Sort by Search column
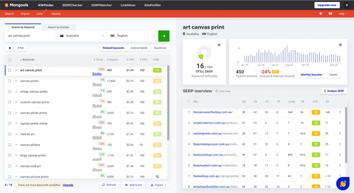This screenshot has height=193, width=354. 112,60
